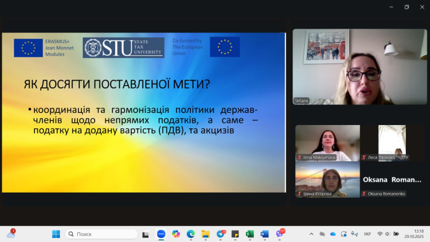
Task: Expand the hidden system tray icons chevron
Action: pos(311,234)
